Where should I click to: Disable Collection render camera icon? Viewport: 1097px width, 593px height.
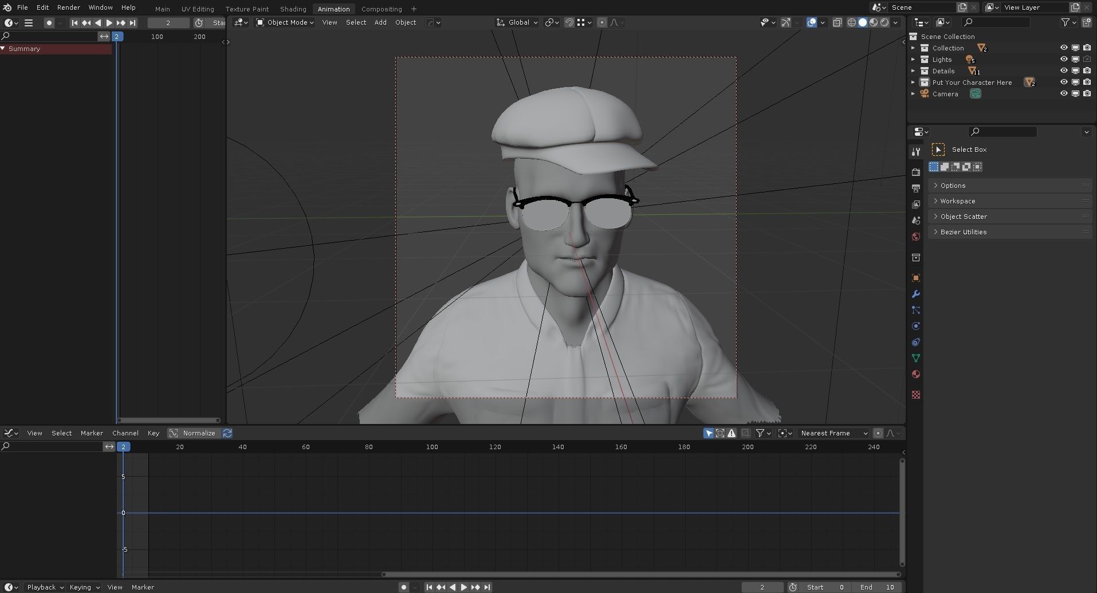pyautogui.click(x=1087, y=48)
